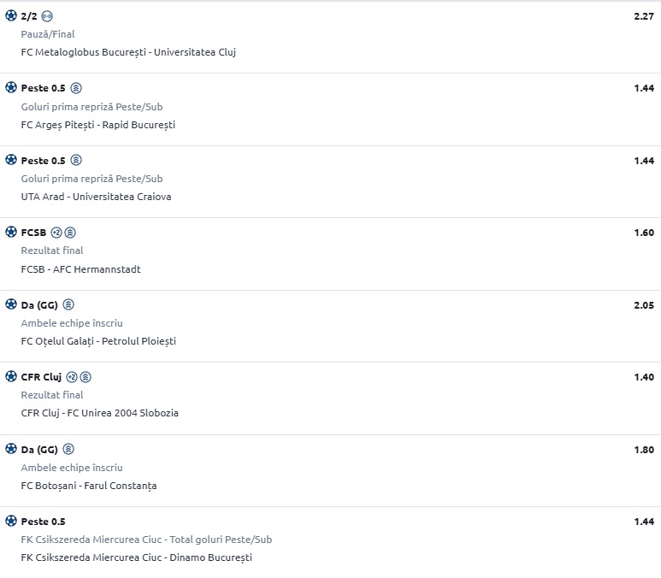This screenshot has height=578, width=661.
Task: Click boost arrows icon in UTA Arad bet
Action: (x=76, y=160)
